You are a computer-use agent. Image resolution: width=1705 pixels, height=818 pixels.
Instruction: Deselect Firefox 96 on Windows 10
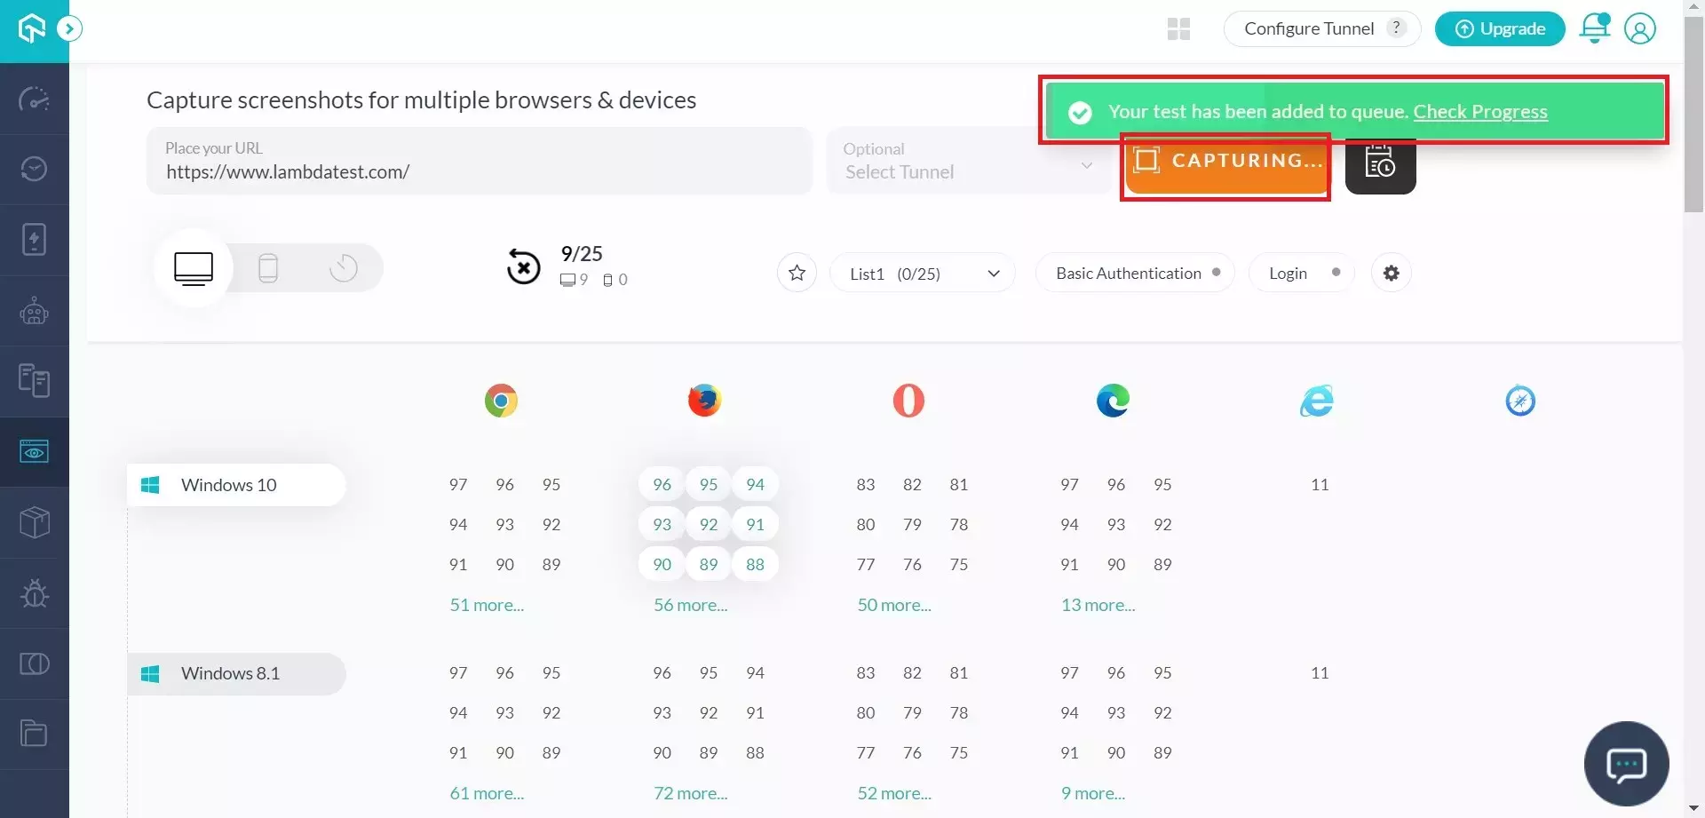[x=662, y=485]
